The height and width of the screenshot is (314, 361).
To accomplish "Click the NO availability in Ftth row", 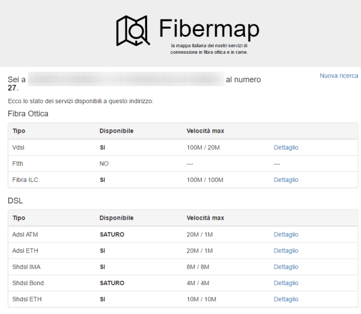I will [104, 164].
